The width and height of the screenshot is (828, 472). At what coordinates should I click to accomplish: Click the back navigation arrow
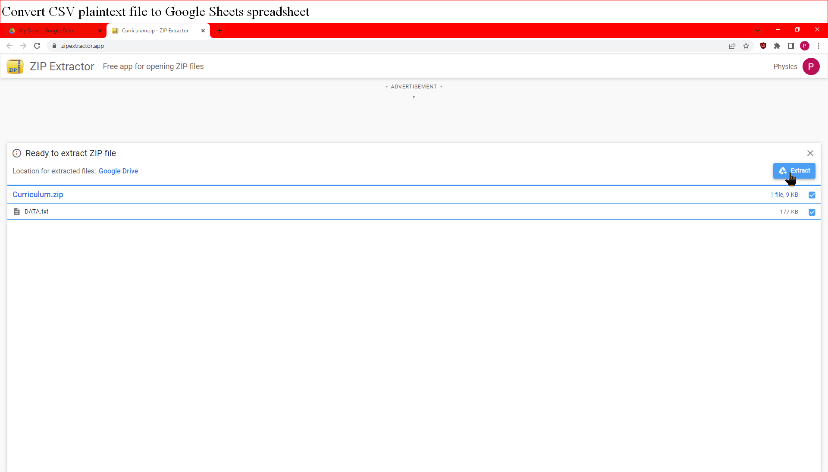[9, 46]
